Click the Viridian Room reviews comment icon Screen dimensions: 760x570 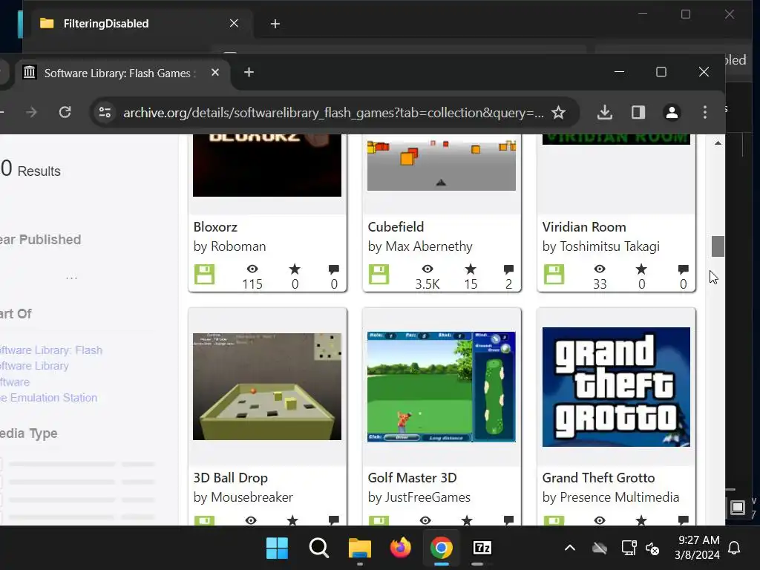(x=684, y=269)
